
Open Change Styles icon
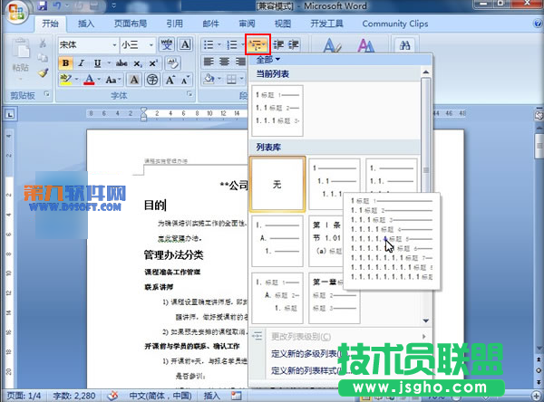pos(366,46)
